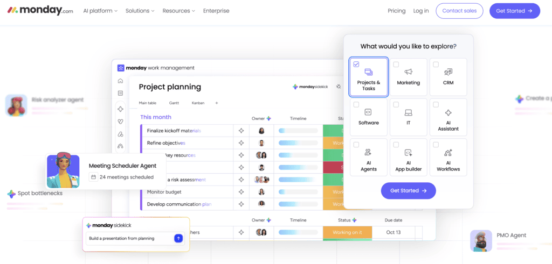Viewport: 552px width, 264px height.
Task: Click the AI App builder icon
Action: [409, 153]
